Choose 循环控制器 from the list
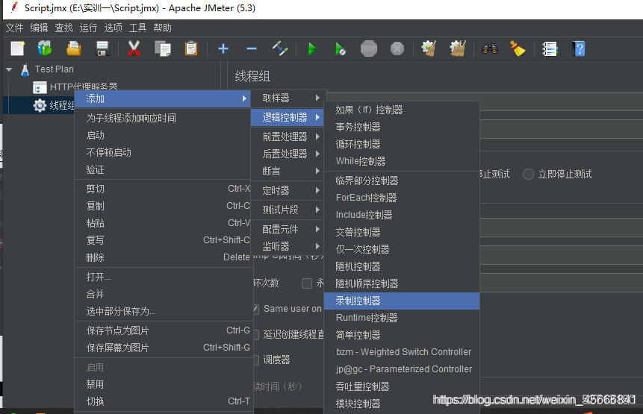The height and width of the screenshot is (414, 643). pyautogui.click(x=402, y=145)
